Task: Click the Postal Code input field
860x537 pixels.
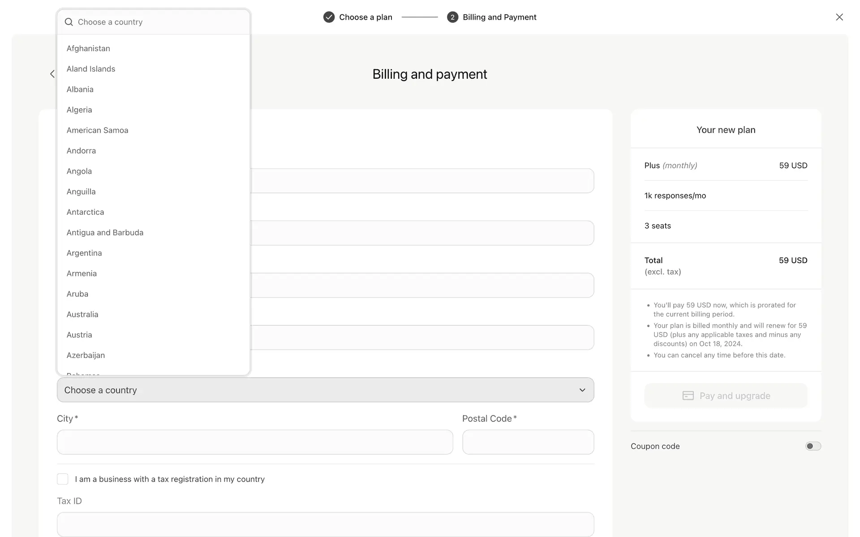Action: tap(528, 442)
